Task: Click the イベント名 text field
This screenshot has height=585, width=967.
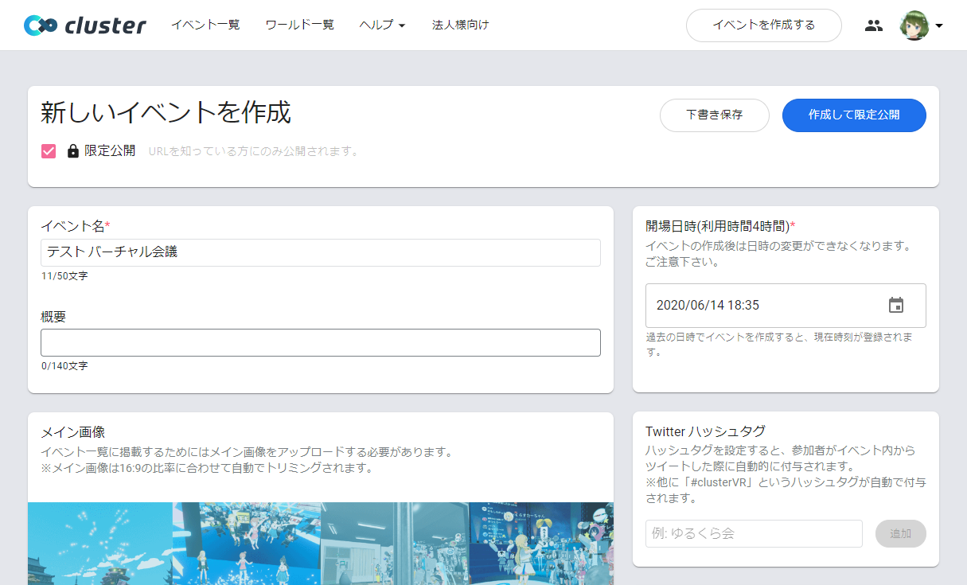Action: pyautogui.click(x=321, y=252)
